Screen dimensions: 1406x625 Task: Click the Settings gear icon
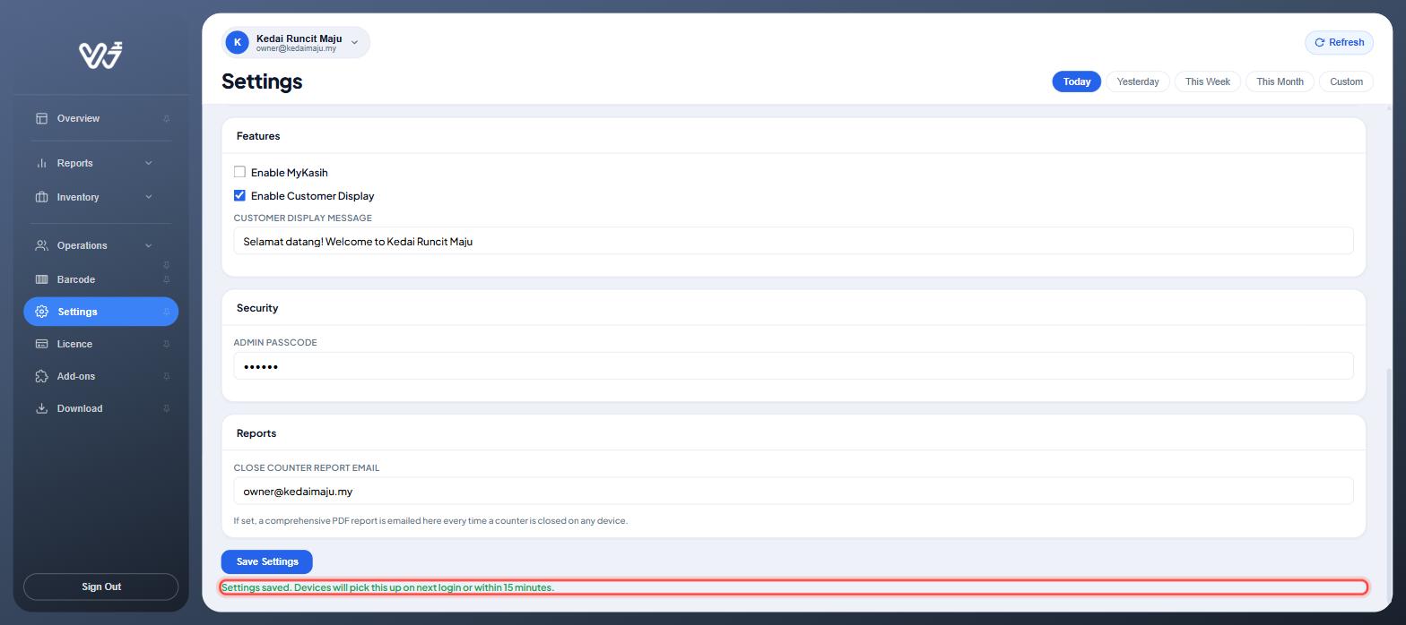click(x=41, y=312)
